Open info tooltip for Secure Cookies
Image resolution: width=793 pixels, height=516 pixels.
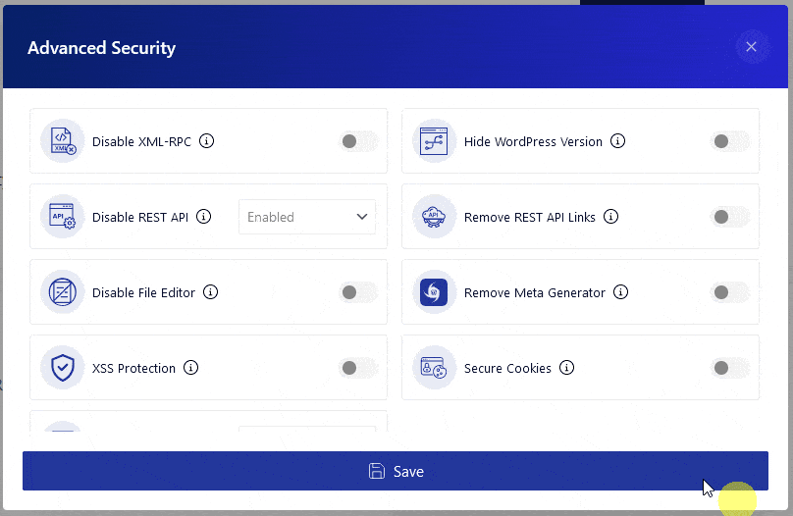coord(566,368)
